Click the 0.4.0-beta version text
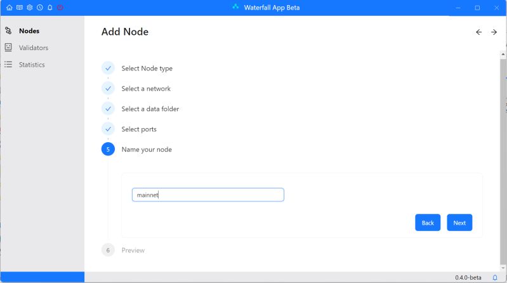The image size is (507, 283). click(468, 277)
